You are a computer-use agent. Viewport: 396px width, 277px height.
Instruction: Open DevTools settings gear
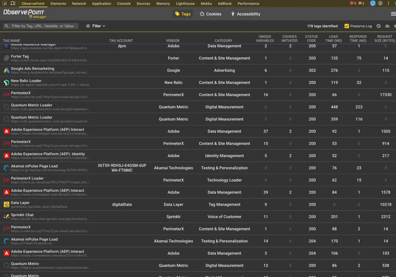pos(381,3)
